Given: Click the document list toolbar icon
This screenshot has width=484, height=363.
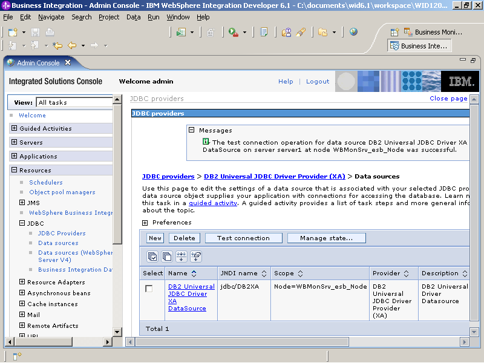Looking at the screenshot, I should (x=264, y=32).
